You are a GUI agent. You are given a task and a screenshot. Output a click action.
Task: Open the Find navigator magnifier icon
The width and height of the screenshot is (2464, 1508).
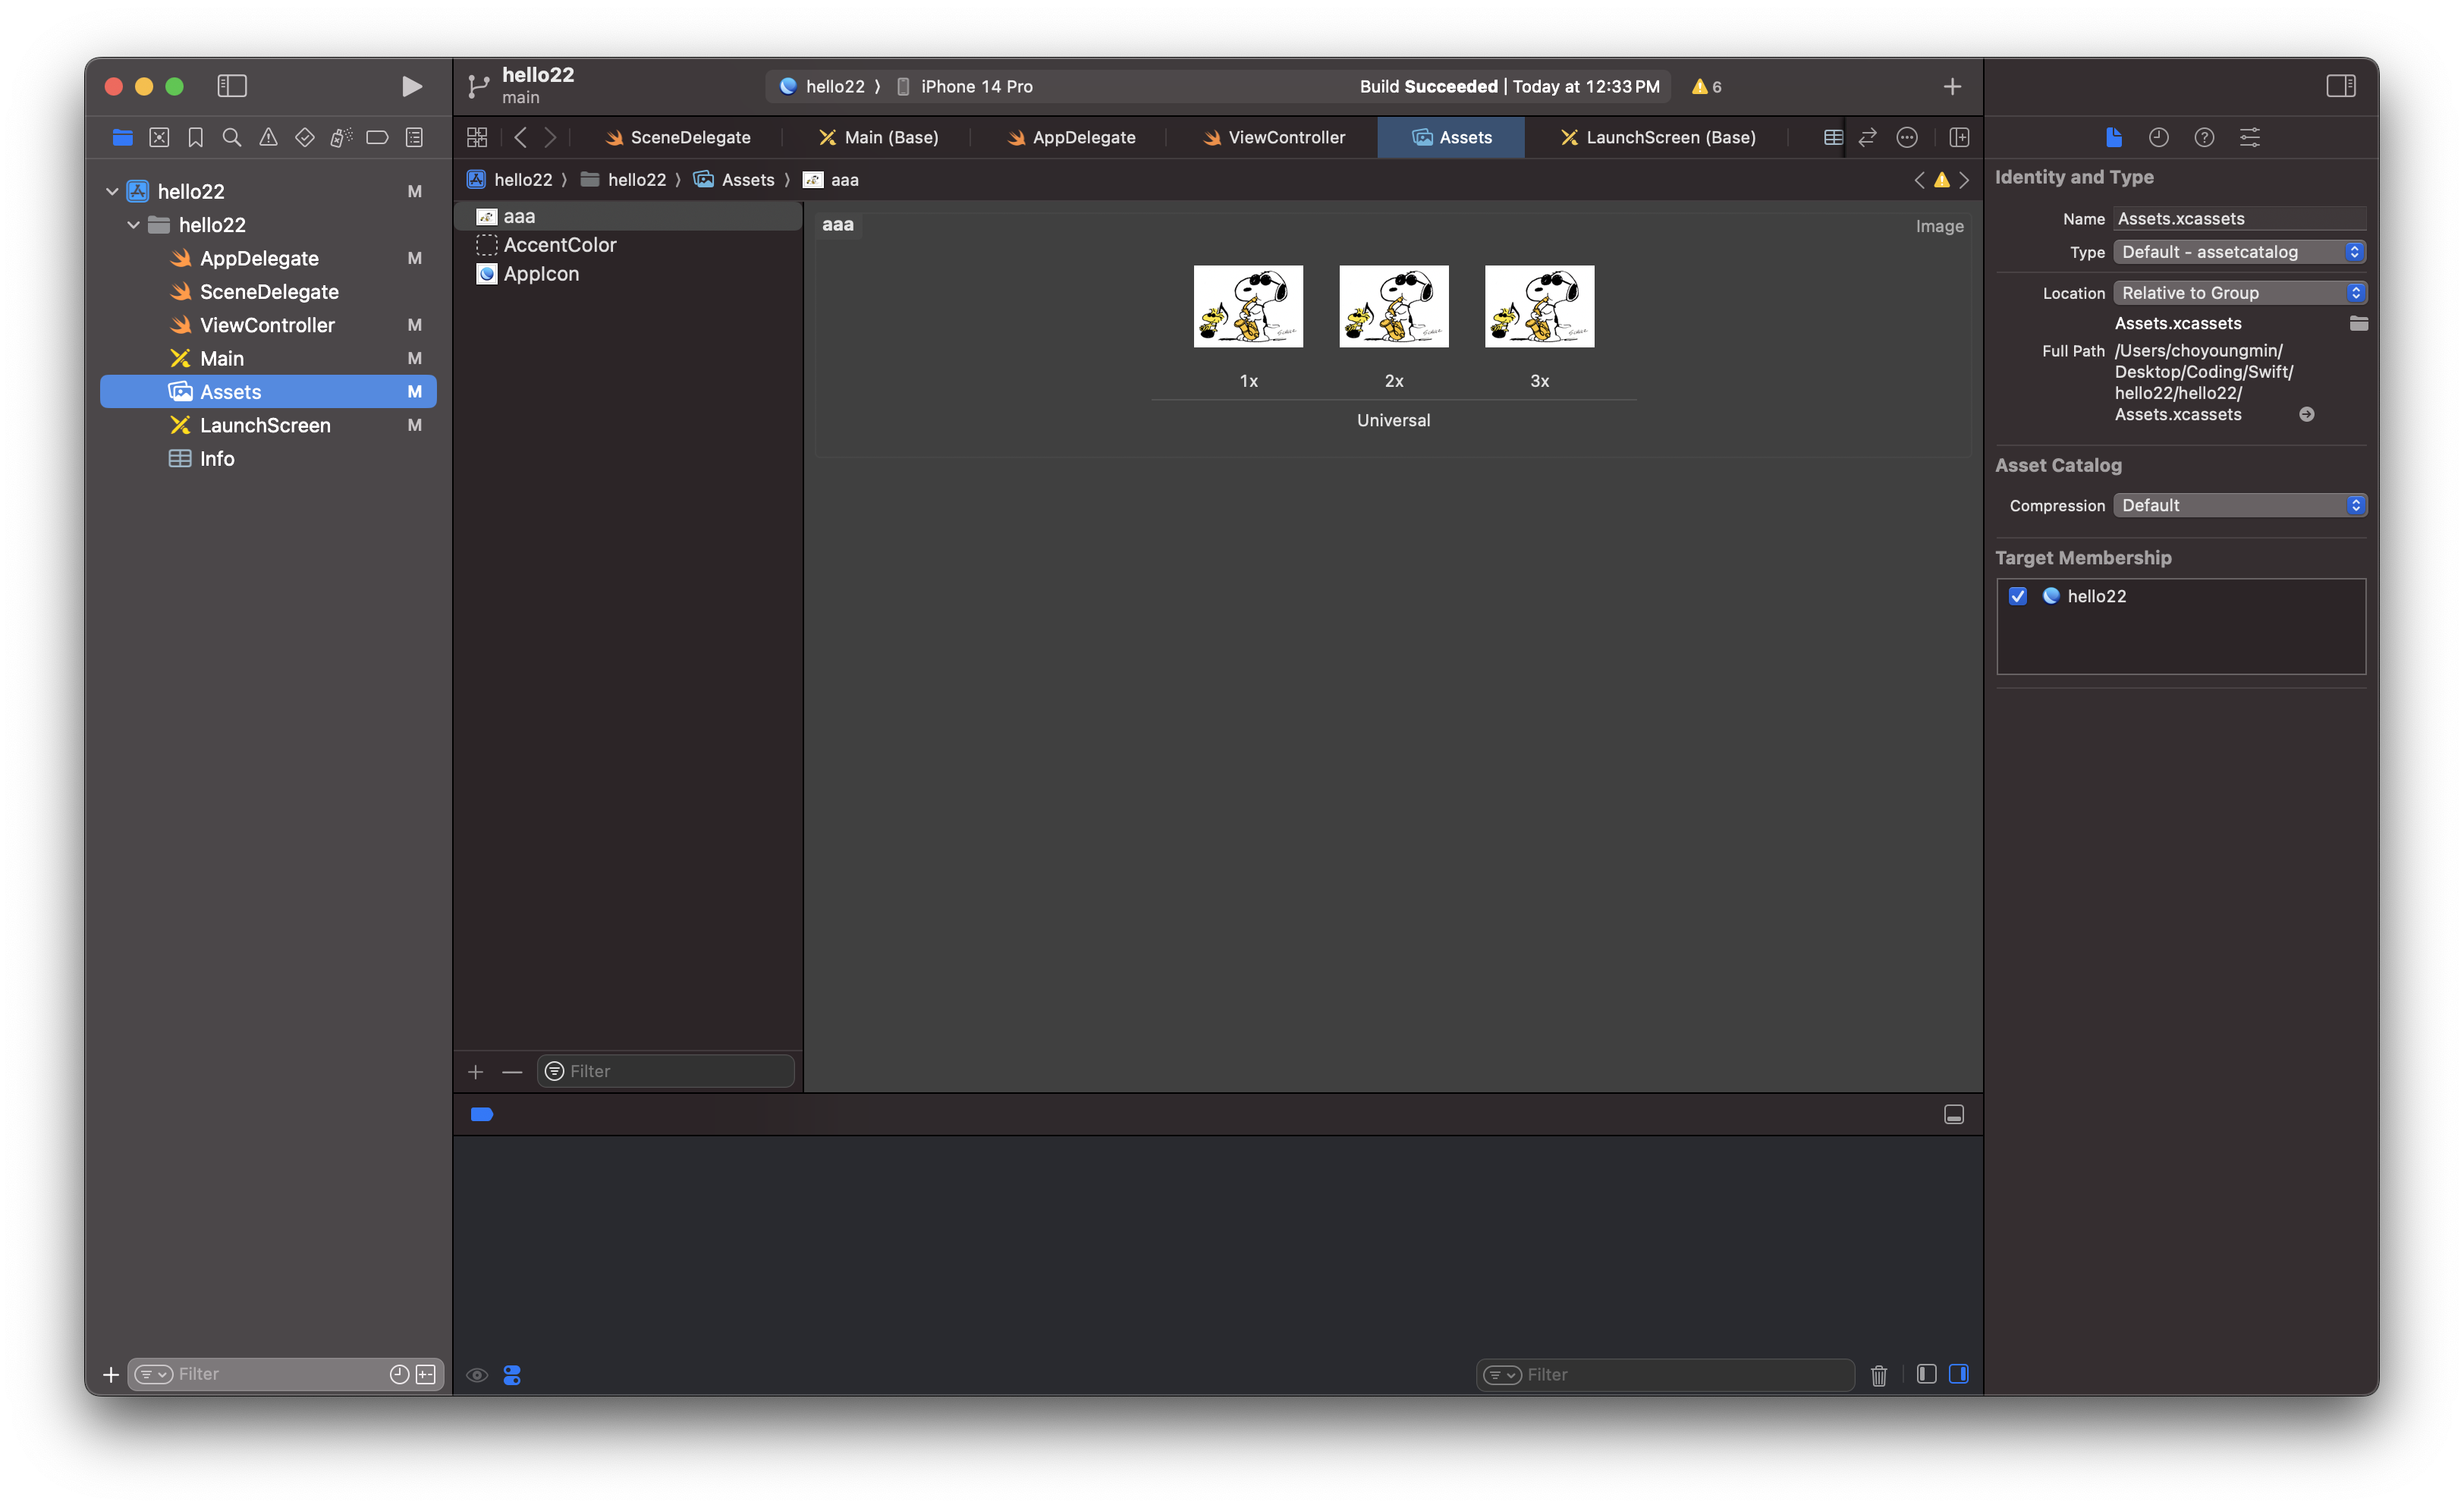[232, 138]
